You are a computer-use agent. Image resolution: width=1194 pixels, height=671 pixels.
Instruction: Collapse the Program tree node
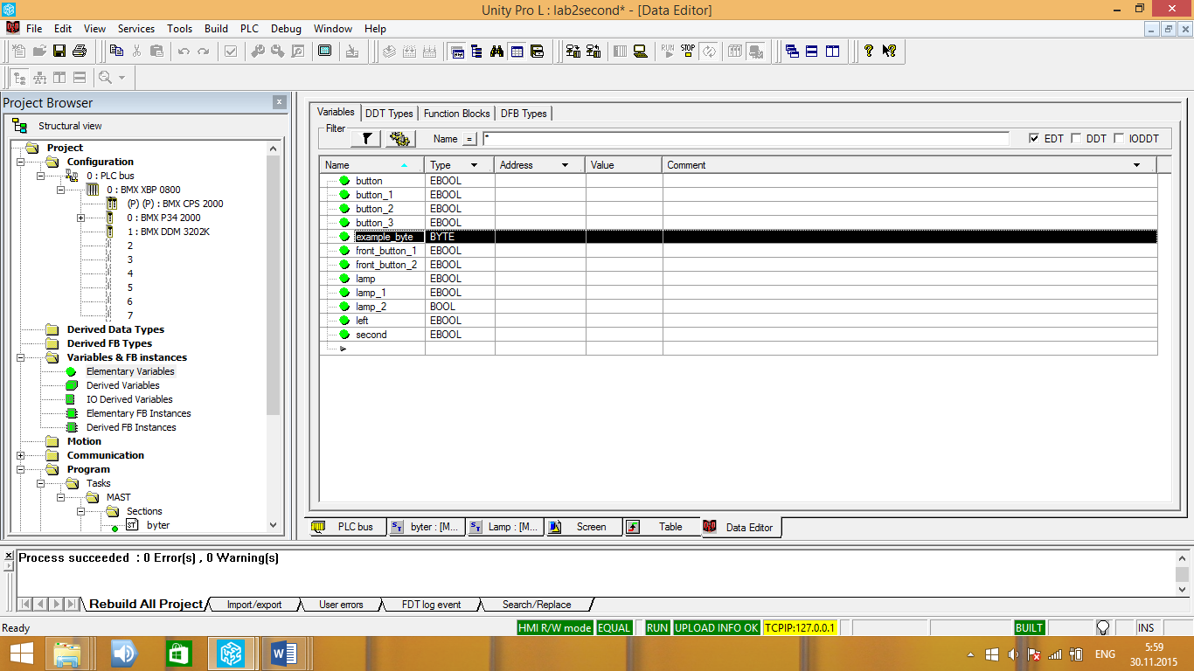click(x=20, y=469)
